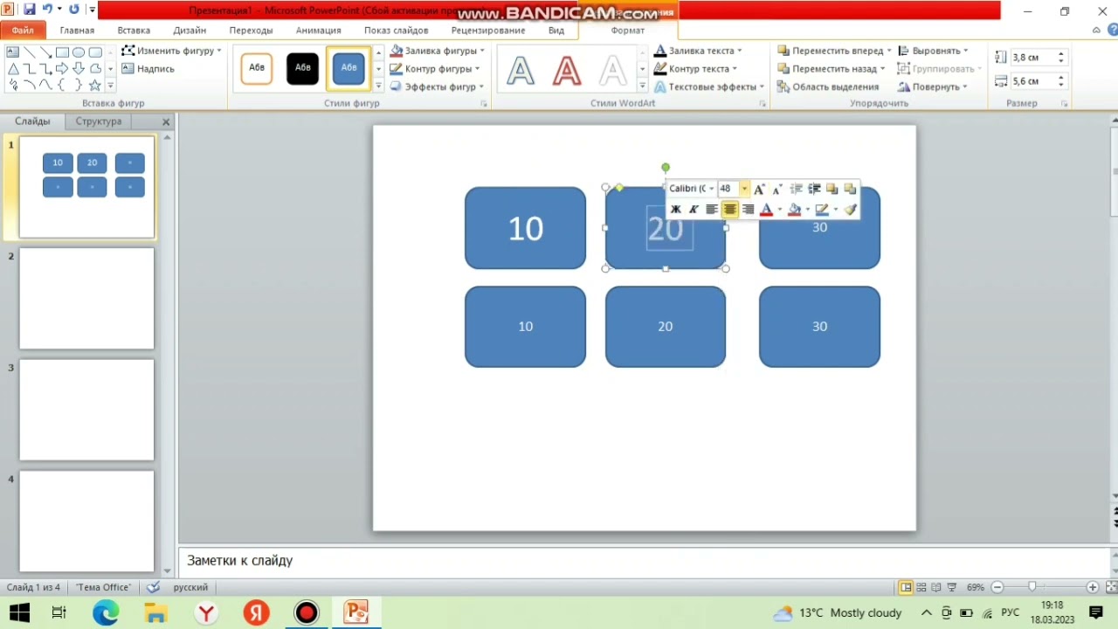Click Надпись text box button

coord(148,68)
